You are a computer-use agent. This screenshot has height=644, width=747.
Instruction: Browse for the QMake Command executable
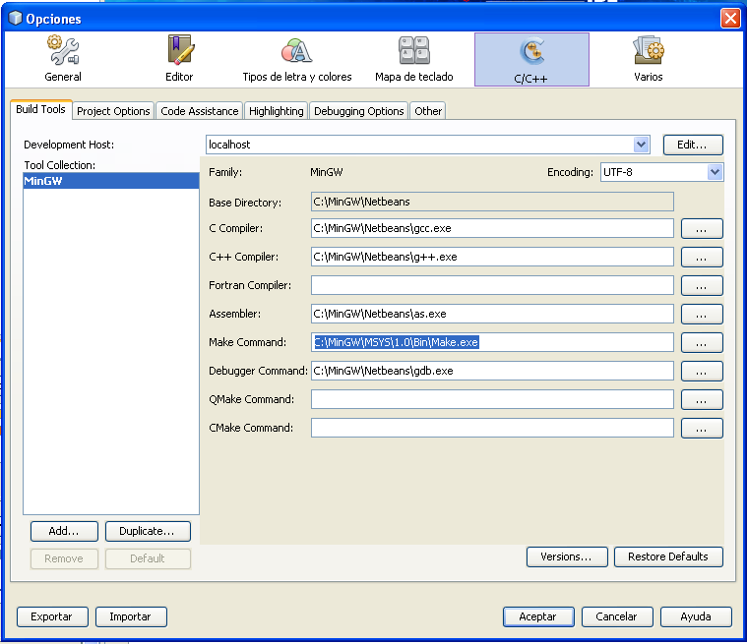click(x=702, y=400)
